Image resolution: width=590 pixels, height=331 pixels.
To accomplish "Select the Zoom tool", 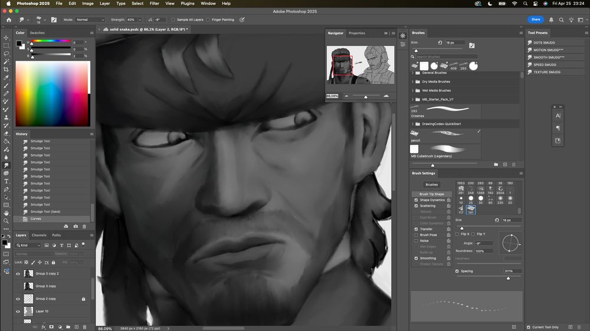I will pos(6,221).
